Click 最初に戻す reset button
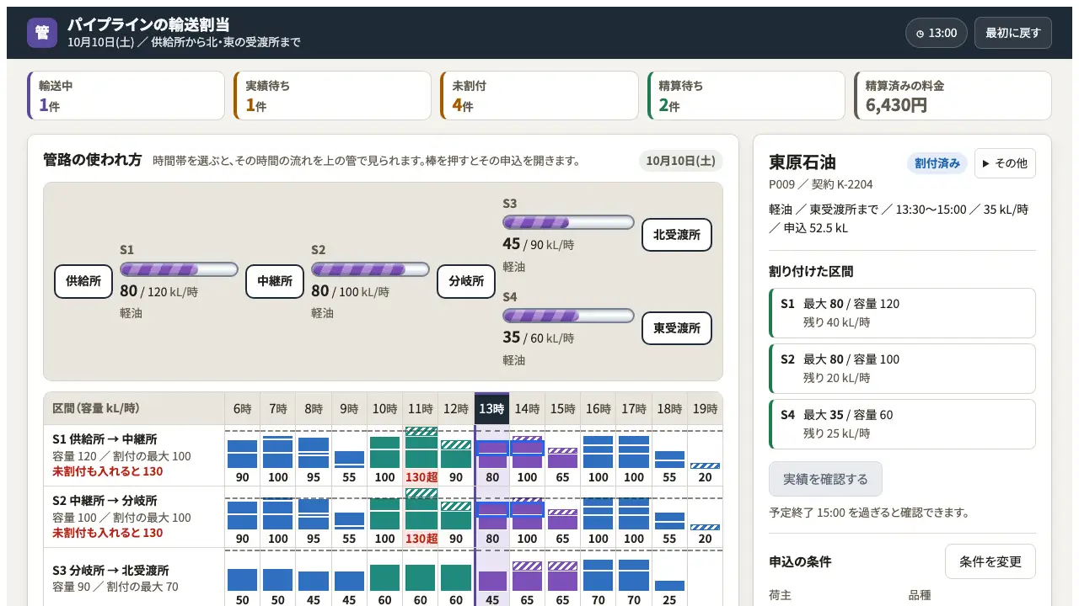This screenshot has width=1079, height=606. click(1012, 33)
